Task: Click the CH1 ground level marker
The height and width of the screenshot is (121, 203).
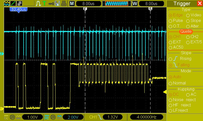Action: tap(2, 109)
